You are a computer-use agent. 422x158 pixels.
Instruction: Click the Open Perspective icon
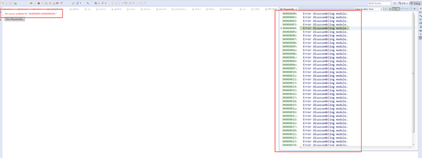pyautogui.click(x=395, y=3)
